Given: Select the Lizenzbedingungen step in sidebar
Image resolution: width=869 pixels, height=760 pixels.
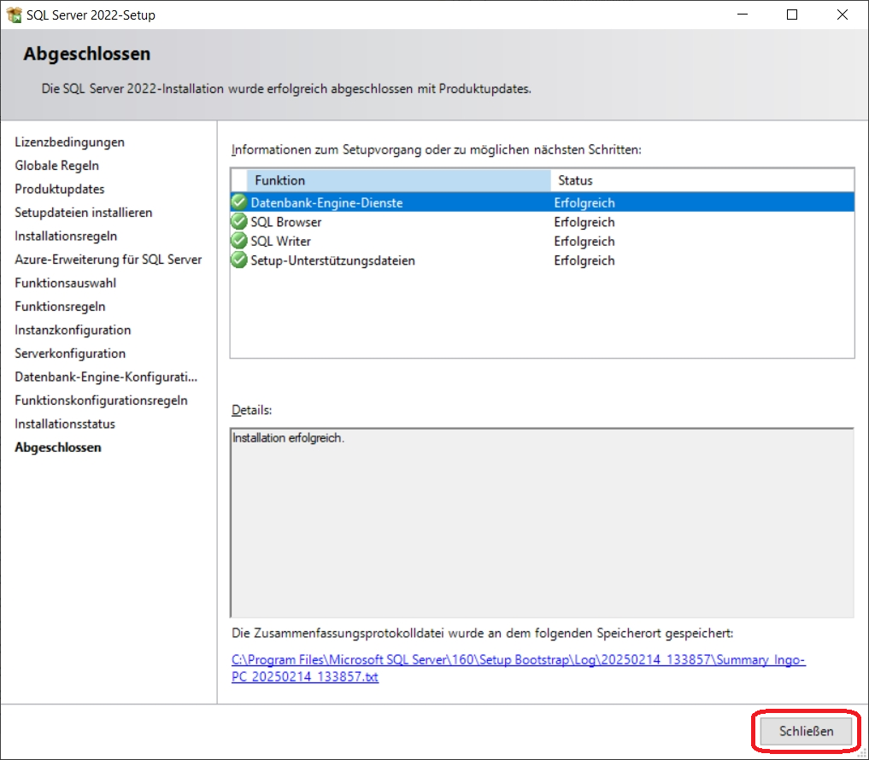Looking at the screenshot, I should tap(69, 143).
